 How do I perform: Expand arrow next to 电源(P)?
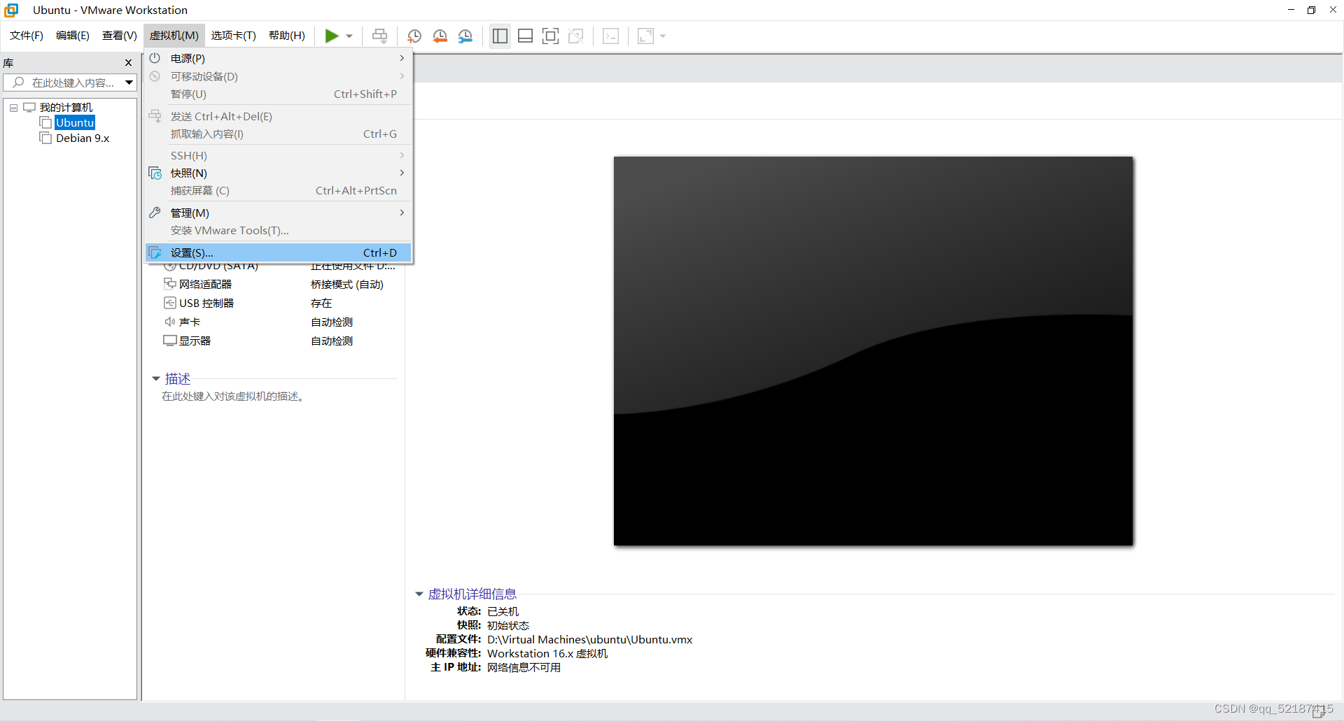[x=402, y=58]
